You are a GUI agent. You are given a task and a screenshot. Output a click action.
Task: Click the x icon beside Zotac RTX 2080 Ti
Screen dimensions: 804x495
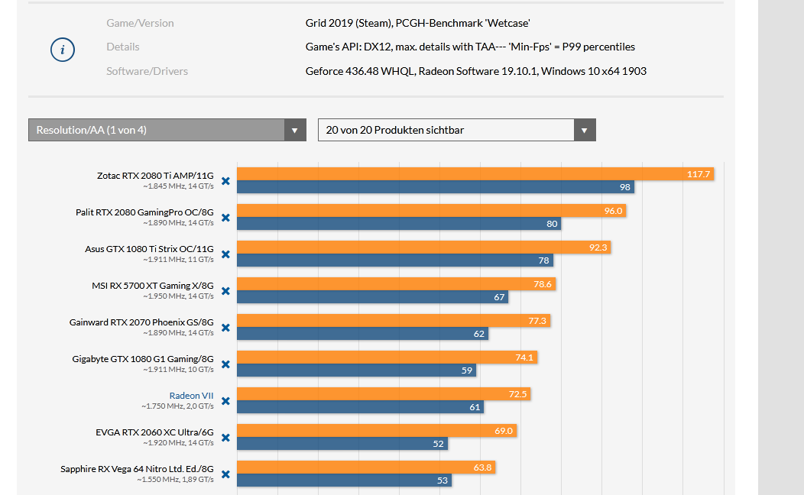(225, 182)
